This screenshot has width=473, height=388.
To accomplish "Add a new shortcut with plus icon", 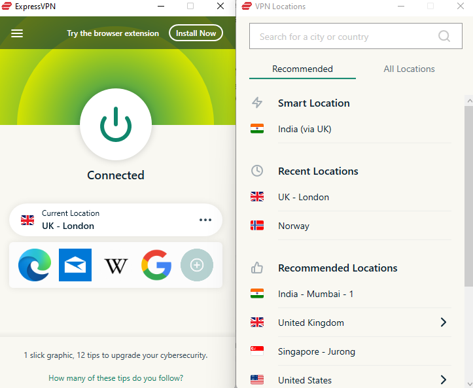I will coord(197,265).
